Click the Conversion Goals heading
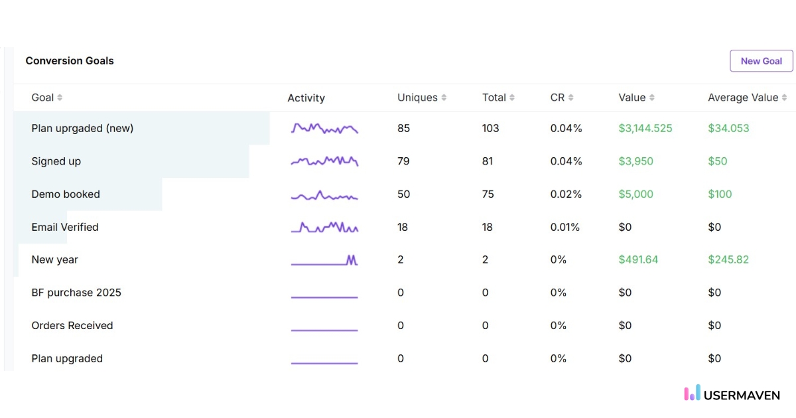Screen dimensions: 796x418 point(69,60)
